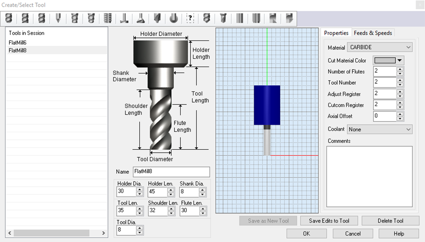Select FlatMill8 in Tools in Session
This screenshot has height=242, width=425.
pos(57,51)
